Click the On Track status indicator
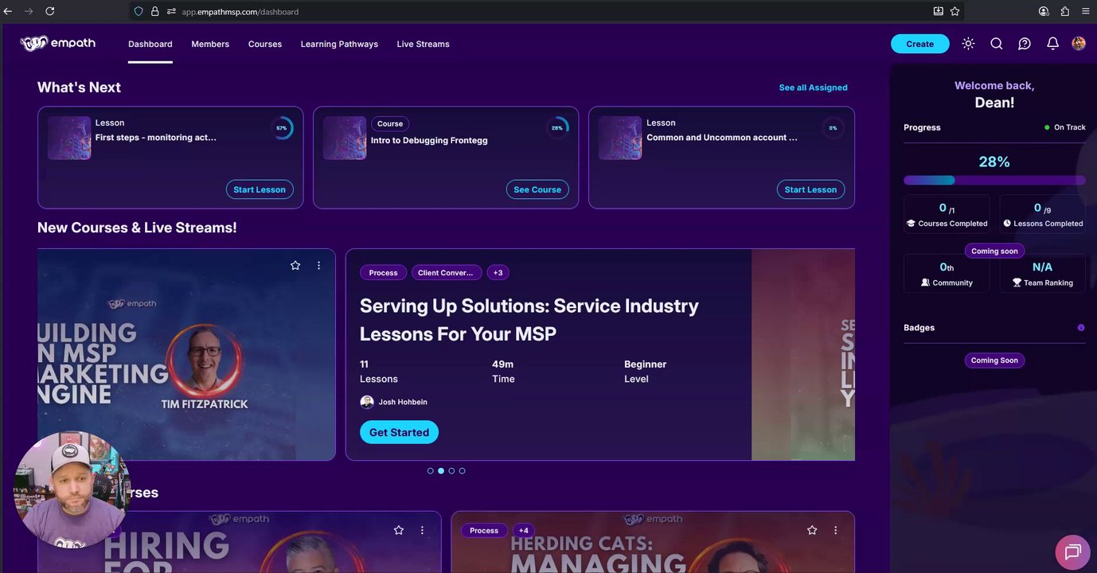1097x573 pixels. pyautogui.click(x=1065, y=127)
